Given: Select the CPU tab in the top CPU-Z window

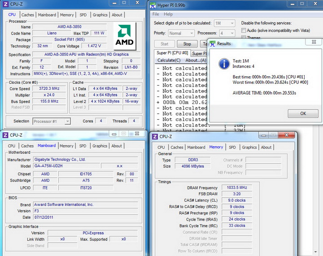Looking at the screenshot, I should click(12, 15).
